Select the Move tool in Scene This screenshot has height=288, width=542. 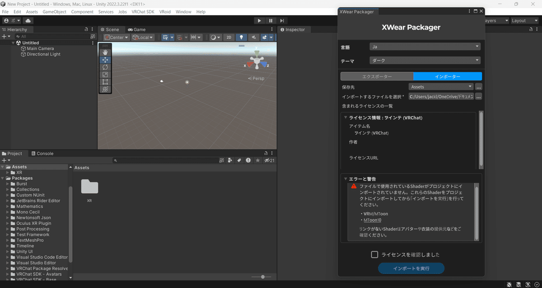(105, 60)
